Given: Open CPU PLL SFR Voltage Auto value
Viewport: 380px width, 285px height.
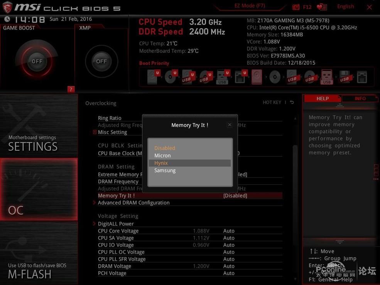Looking at the screenshot, I should [229, 259].
